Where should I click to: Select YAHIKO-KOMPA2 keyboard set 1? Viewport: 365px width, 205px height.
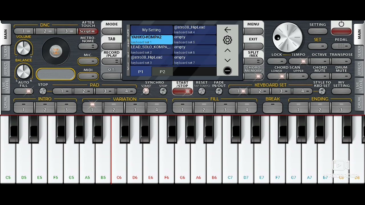[x=151, y=40]
